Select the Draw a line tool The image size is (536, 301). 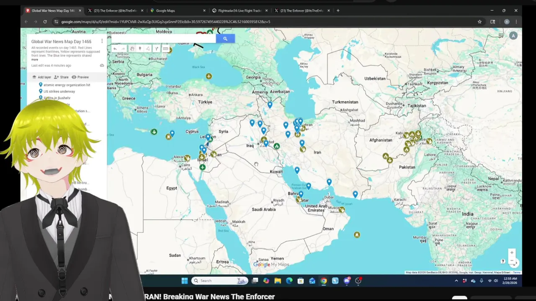tap(148, 49)
